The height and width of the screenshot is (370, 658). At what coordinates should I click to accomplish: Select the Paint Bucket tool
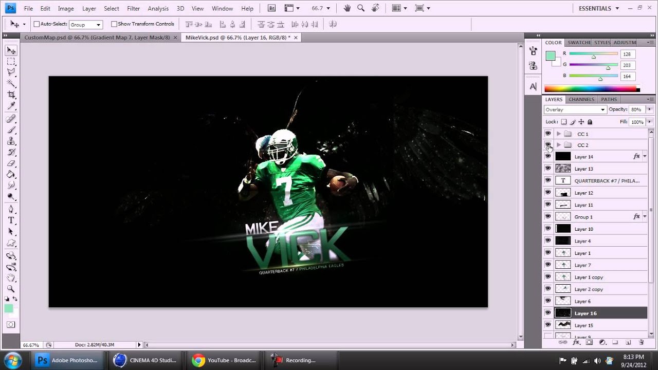[11, 174]
